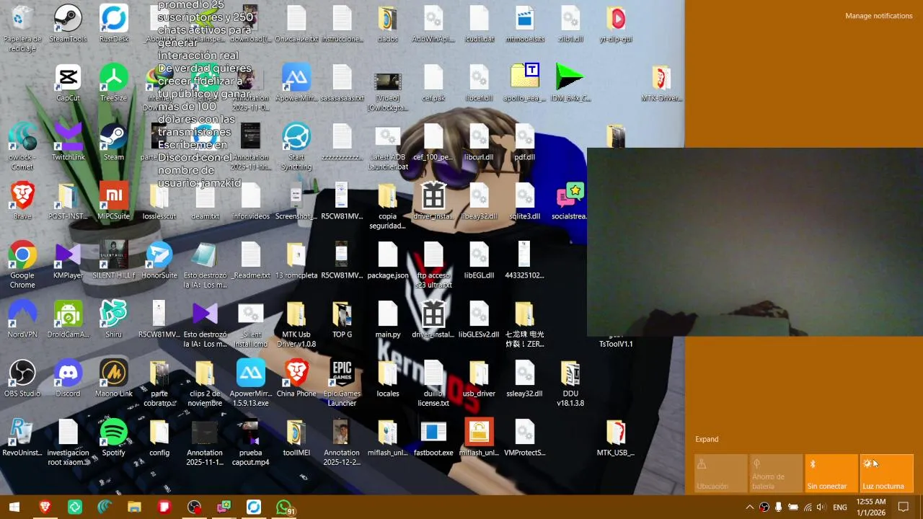Select the KMPlayer desktop icon

tap(68, 260)
